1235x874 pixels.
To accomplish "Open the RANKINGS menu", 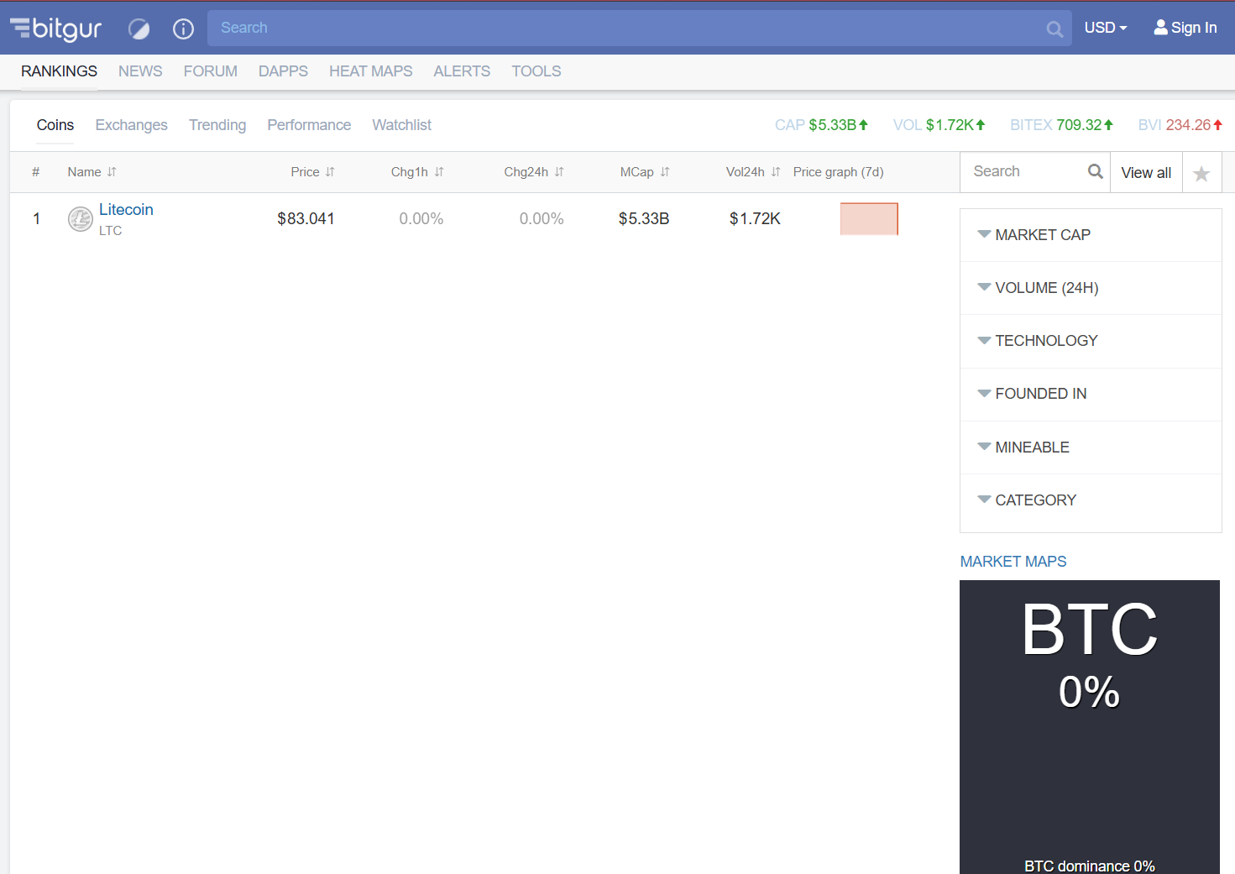I will tap(59, 71).
